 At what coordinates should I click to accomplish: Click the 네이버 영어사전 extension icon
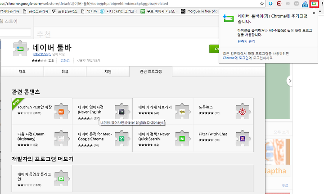(121, 111)
